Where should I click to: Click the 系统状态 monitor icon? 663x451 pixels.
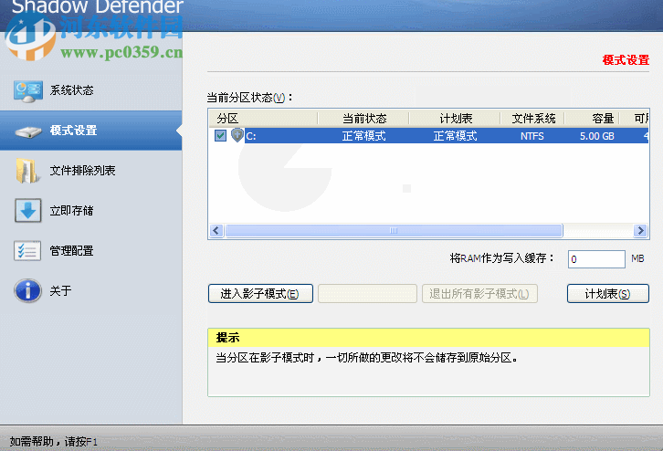pos(27,91)
